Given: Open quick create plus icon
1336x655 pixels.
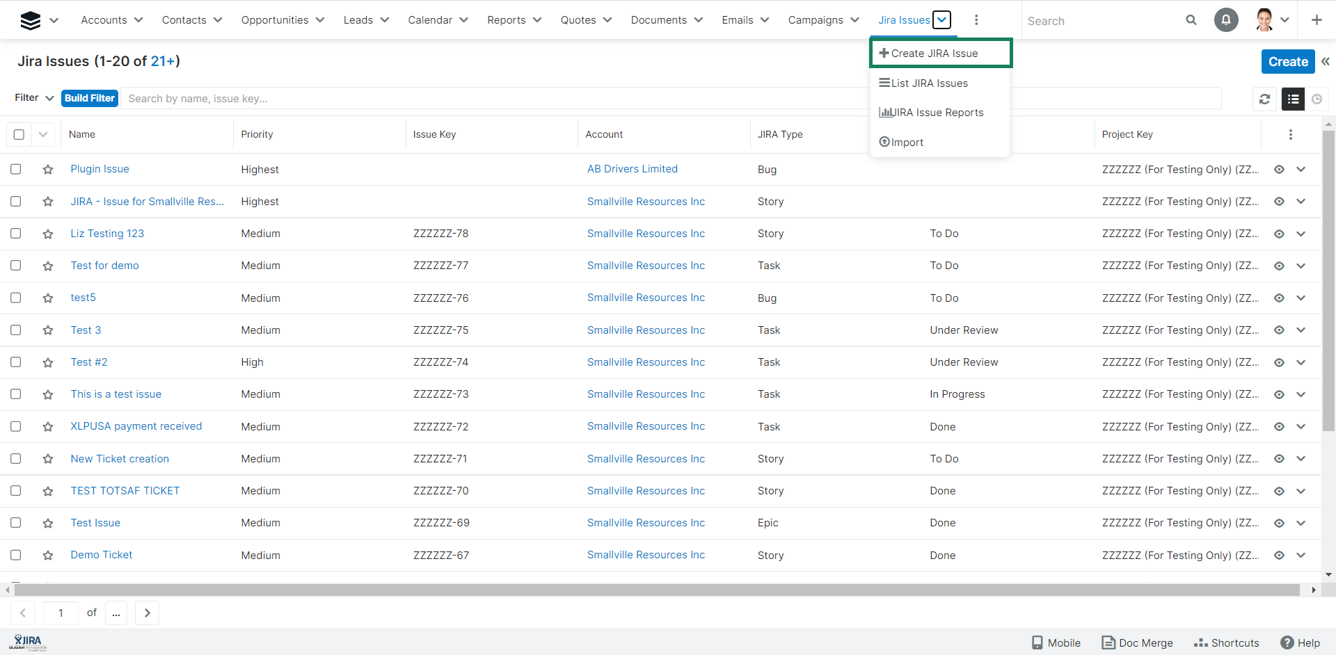Looking at the screenshot, I should tap(1317, 20).
